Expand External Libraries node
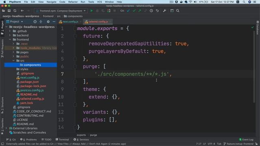The width and height of the screenshot is (260, 146). [6, 128]
